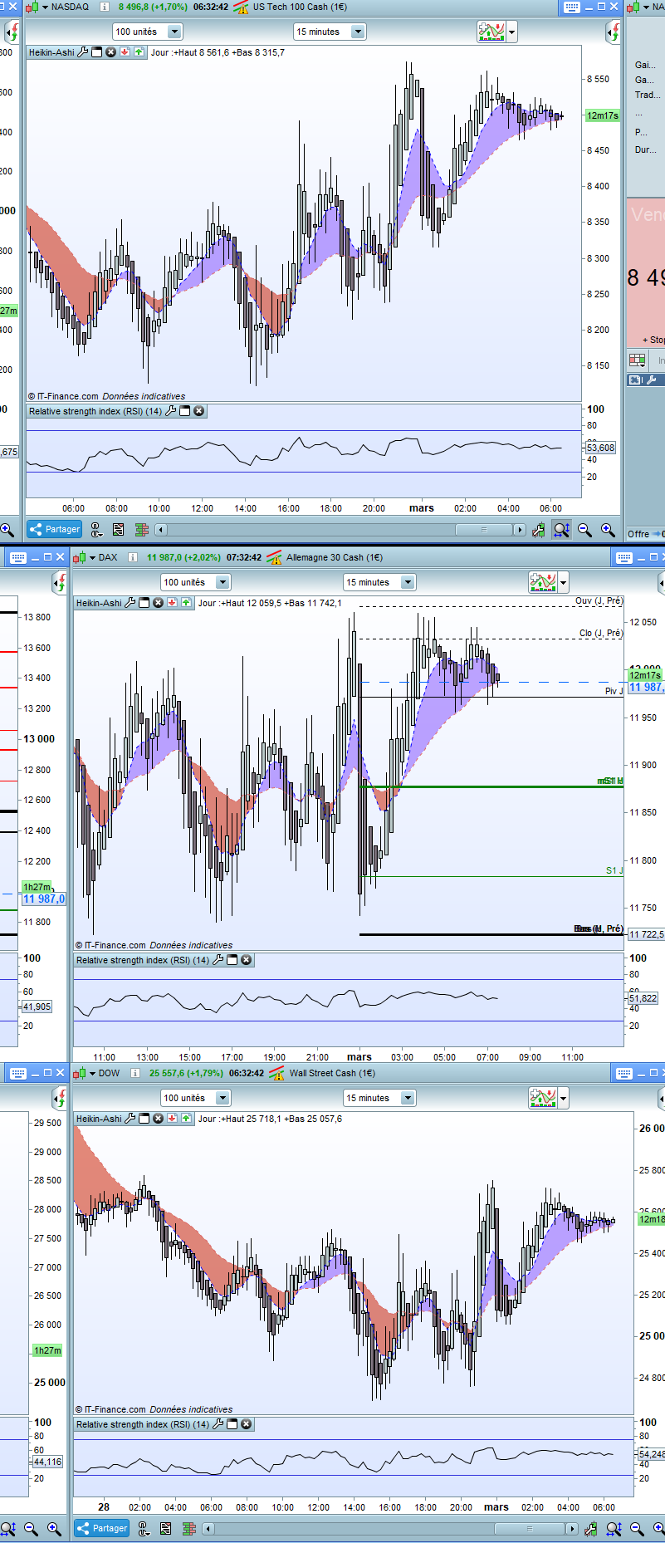Image resolution: width=665 pixels, height=1543 pixels.
Task: Open the indicators chart icon in DAX window
Action: (543, 582)
